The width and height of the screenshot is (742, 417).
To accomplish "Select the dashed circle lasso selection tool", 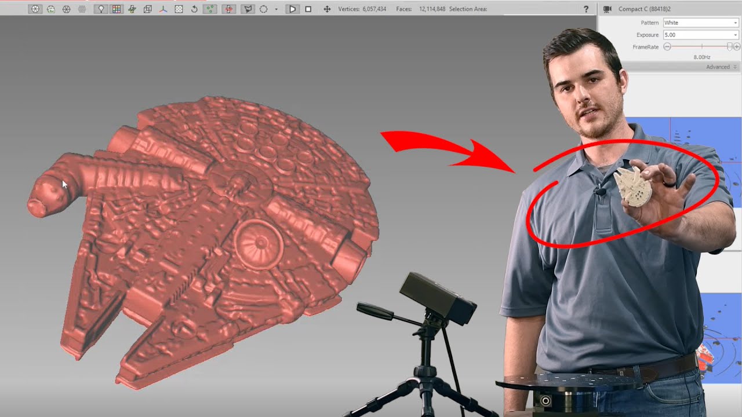I will (x=264, y=9).
